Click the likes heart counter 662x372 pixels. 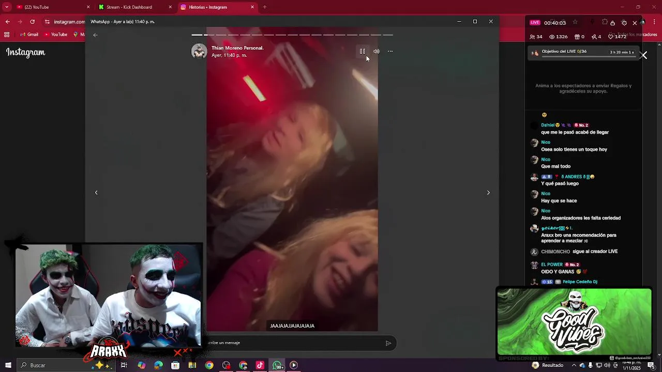(x=617, y=37)
